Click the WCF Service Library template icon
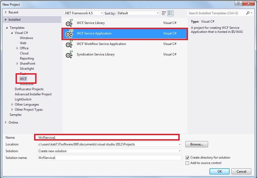The image size is (257, 178). pos(69,23)
